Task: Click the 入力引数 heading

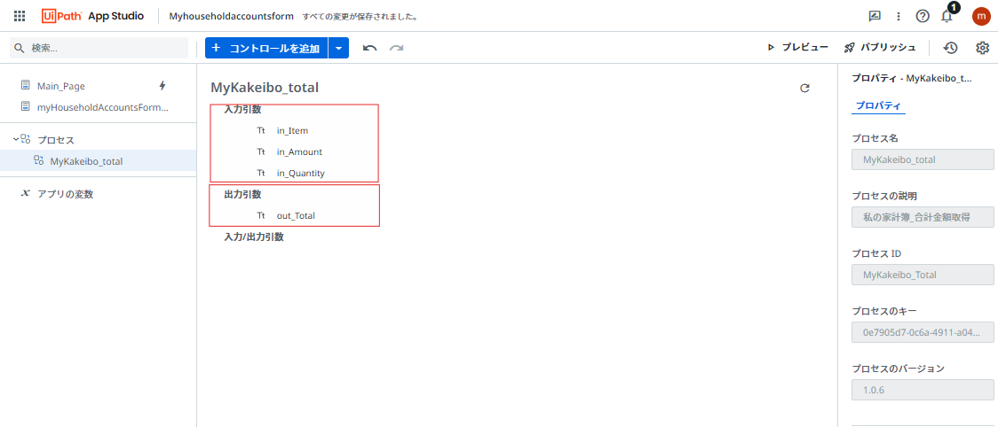Action: [243, 109]
